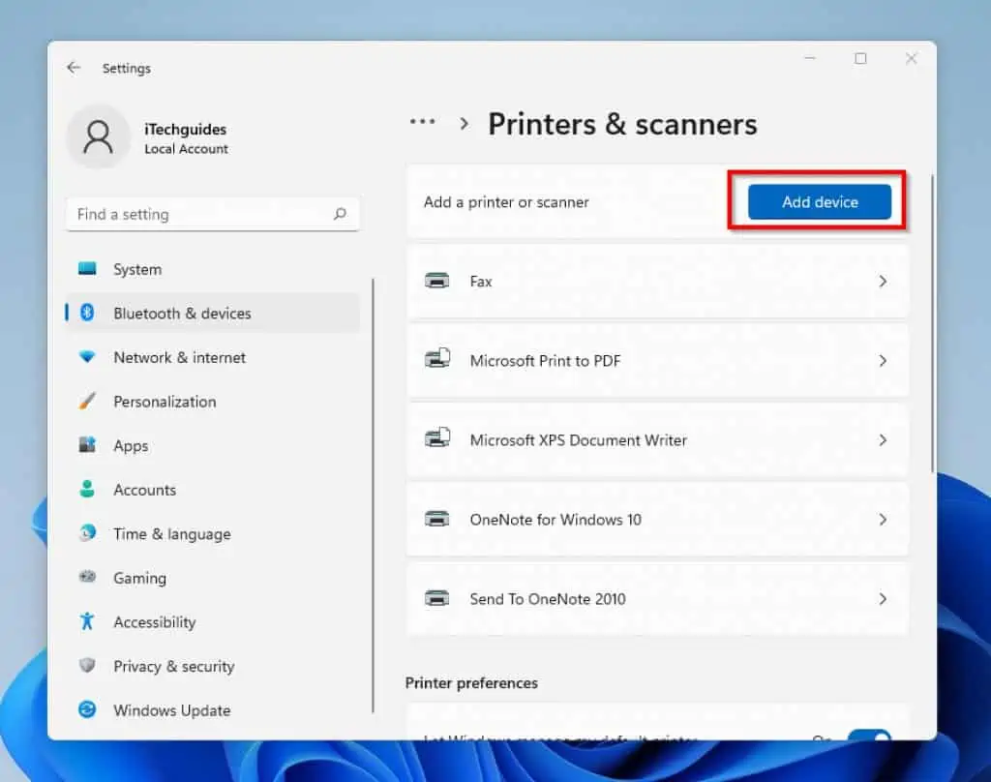Open the Network & internet settings icon
This screenshot has height=782, width=991.
point(88,357)
